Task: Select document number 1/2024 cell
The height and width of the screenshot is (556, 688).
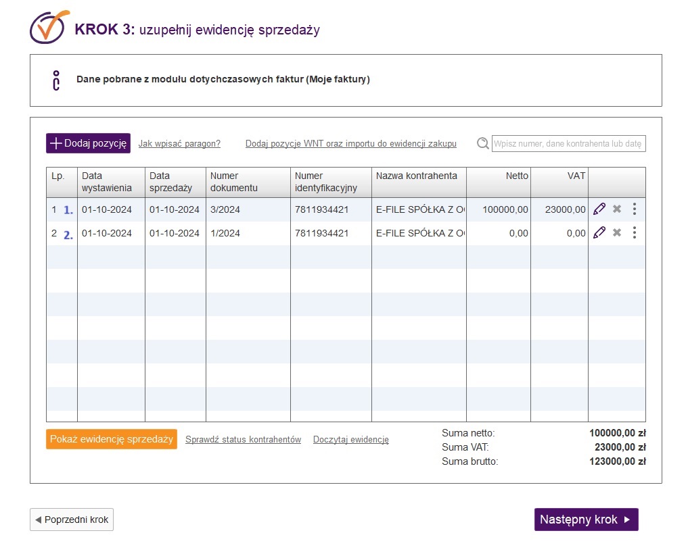Action: pyautogui.click(x=248, y=233)
